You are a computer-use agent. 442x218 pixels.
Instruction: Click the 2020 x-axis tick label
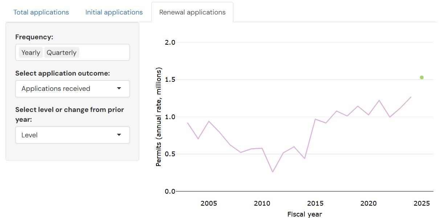click(368, 203)
